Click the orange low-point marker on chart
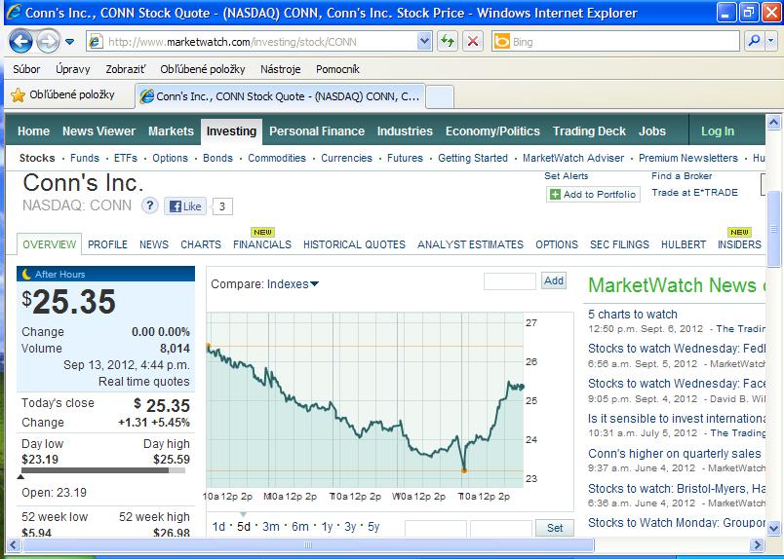The width and height of the screenshot is (784, 559). tap(464, 470)
